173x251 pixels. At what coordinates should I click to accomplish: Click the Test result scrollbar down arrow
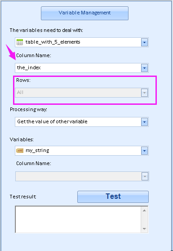(144, 229)
